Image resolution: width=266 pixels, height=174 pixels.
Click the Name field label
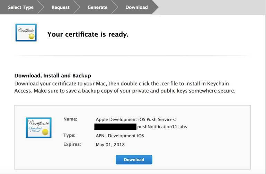point(70,119)
